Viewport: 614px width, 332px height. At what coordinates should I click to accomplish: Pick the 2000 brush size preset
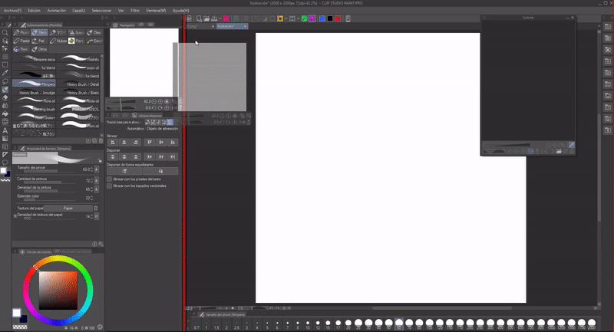click(592, 324)
